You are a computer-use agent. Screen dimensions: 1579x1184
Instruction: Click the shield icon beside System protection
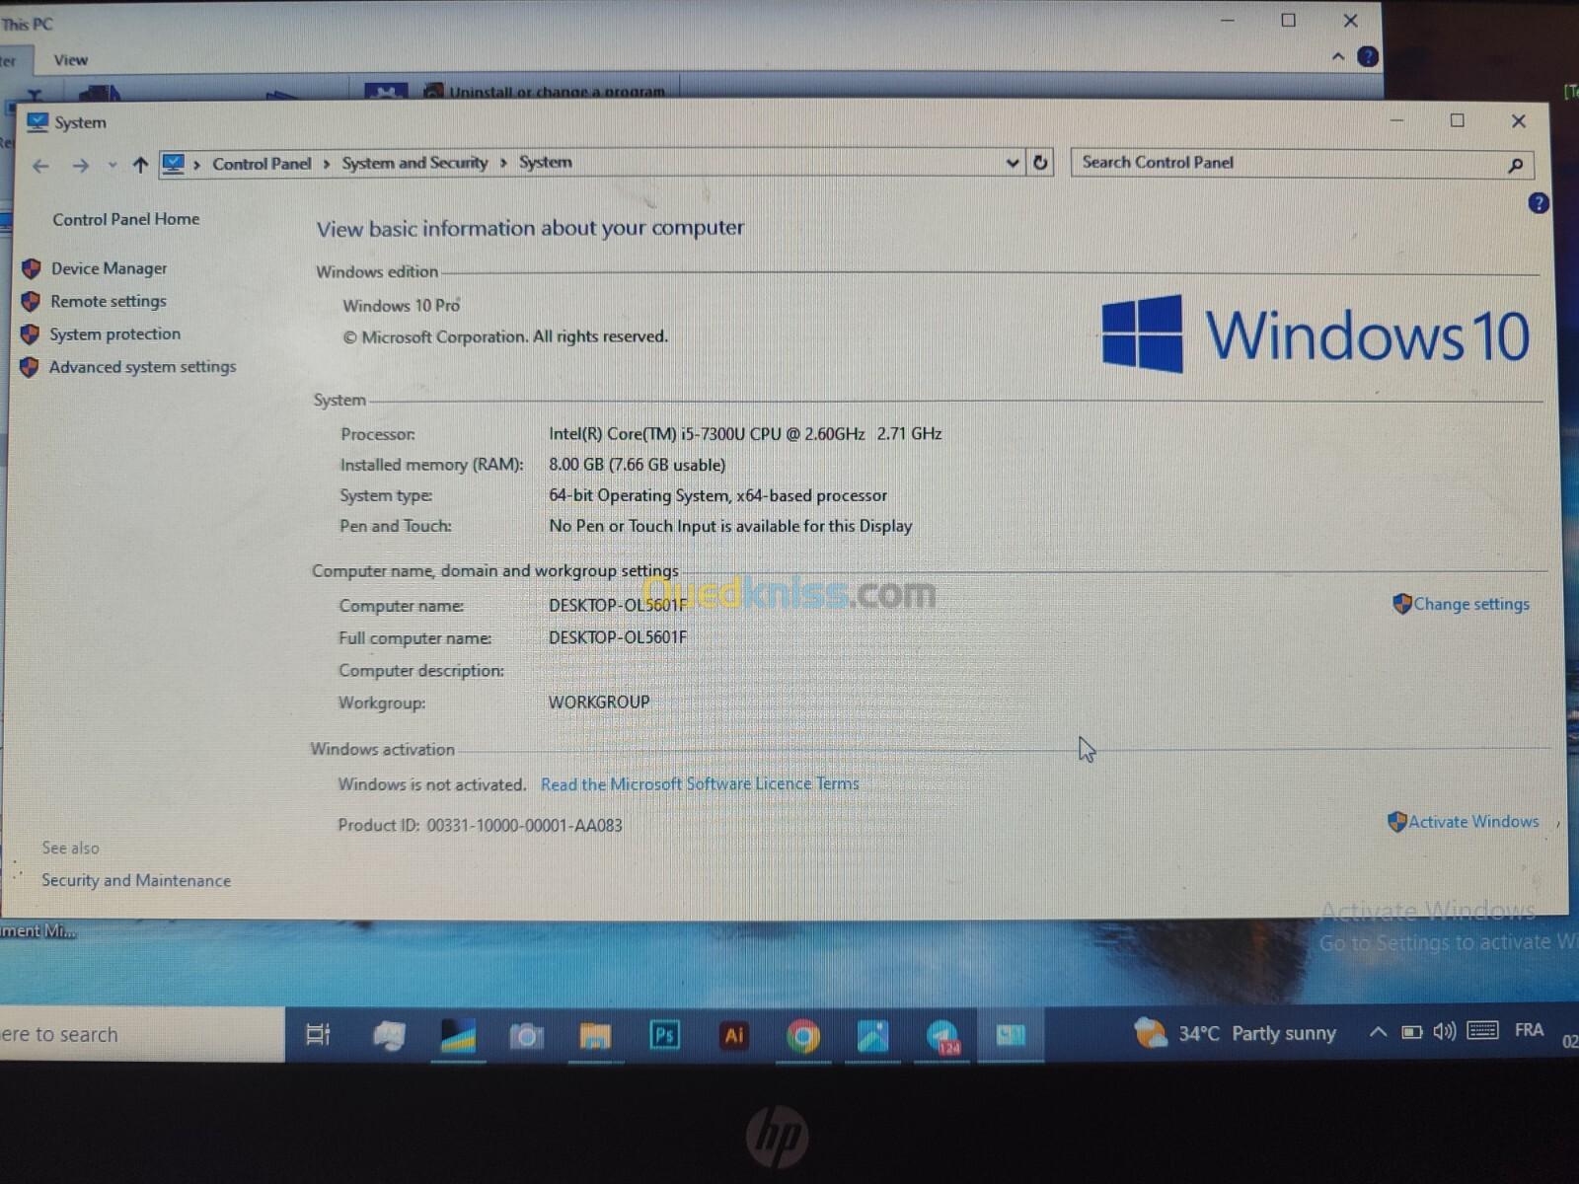(x=30, y=334)
